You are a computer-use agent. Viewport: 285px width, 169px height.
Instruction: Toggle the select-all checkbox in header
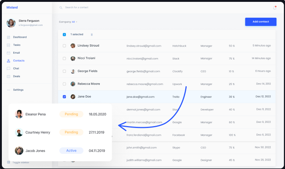(x=64, y=34)
